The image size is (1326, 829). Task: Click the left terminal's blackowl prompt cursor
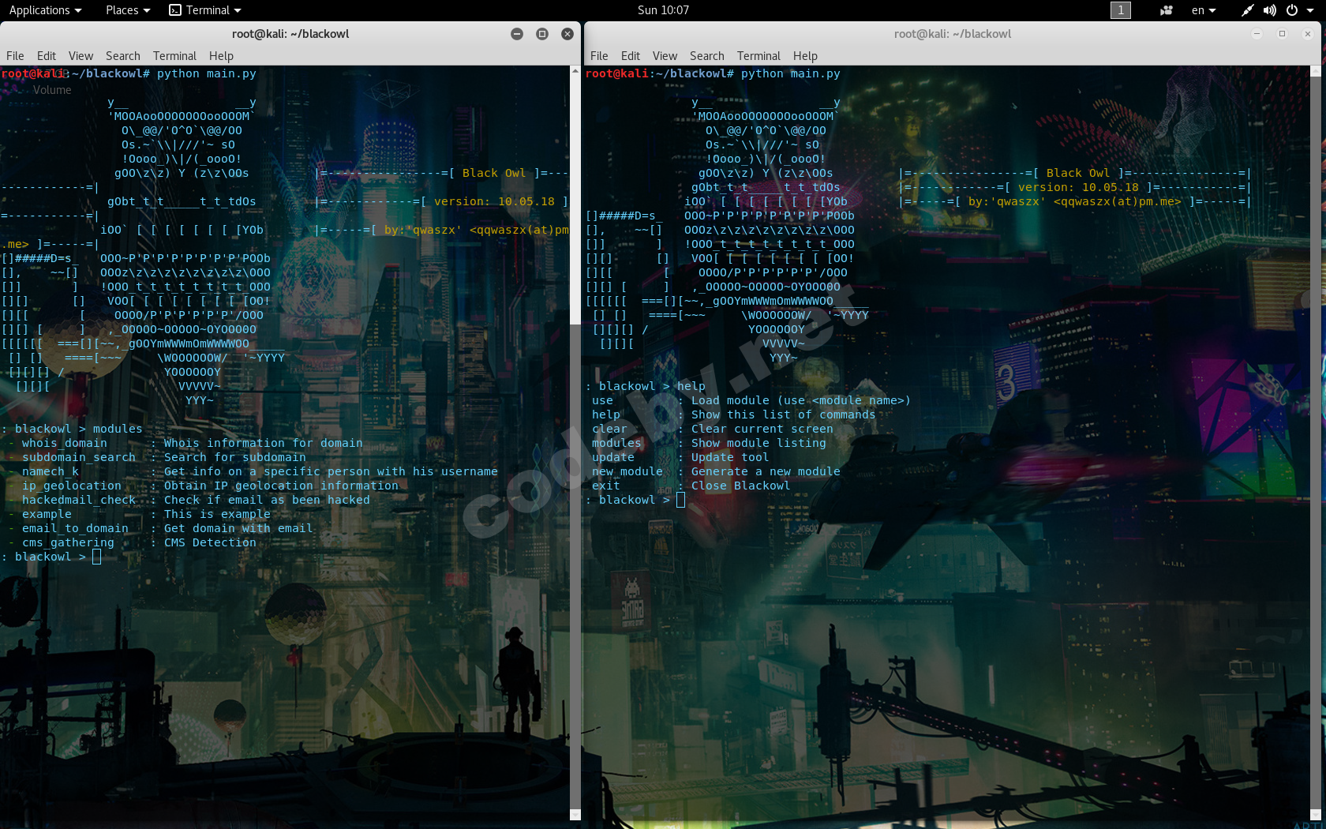coord(96,557)
